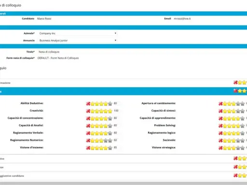Image resolution: width=247 pixels, height=185 pixels.
Task: Select the 'Visione strategica:' label
Action: coord(164,147)
